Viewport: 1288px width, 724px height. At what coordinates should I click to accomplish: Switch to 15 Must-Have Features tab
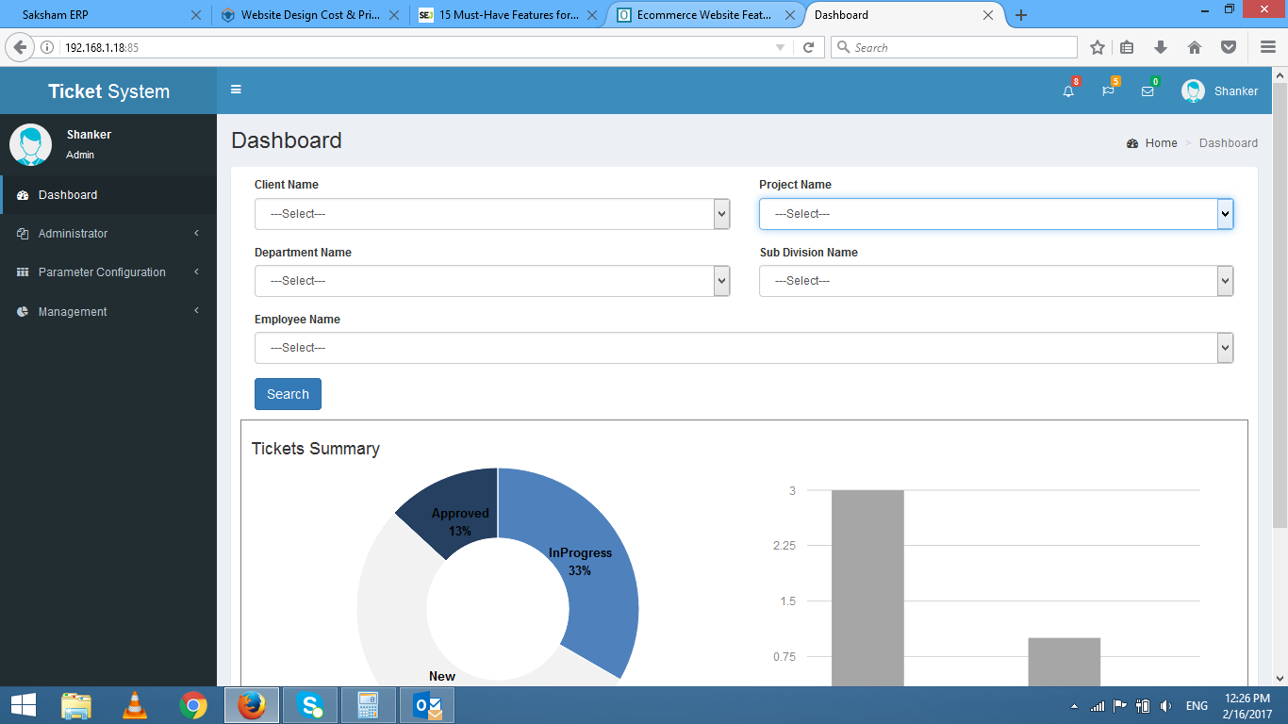click(509, 15)
